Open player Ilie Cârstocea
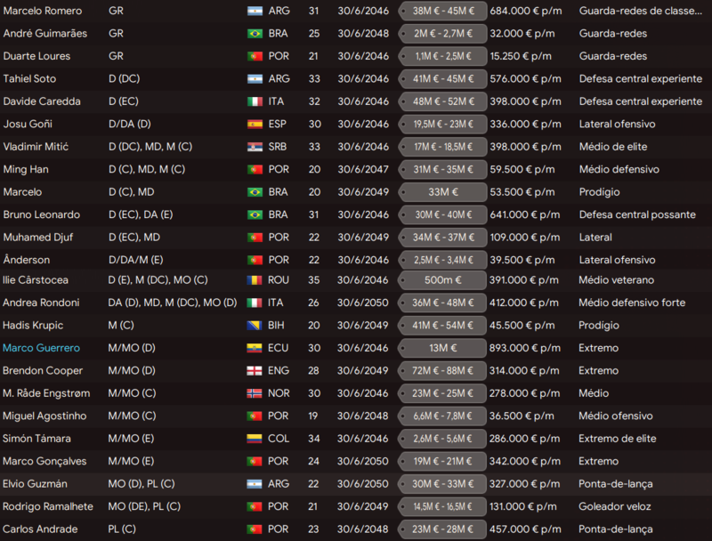The image size is (712, 541). pos(36,280)
